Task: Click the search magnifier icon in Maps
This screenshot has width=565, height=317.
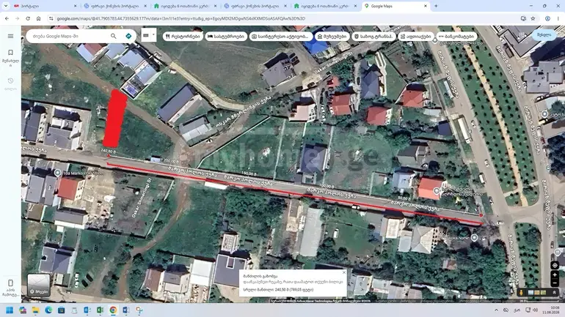Action: 114,36
